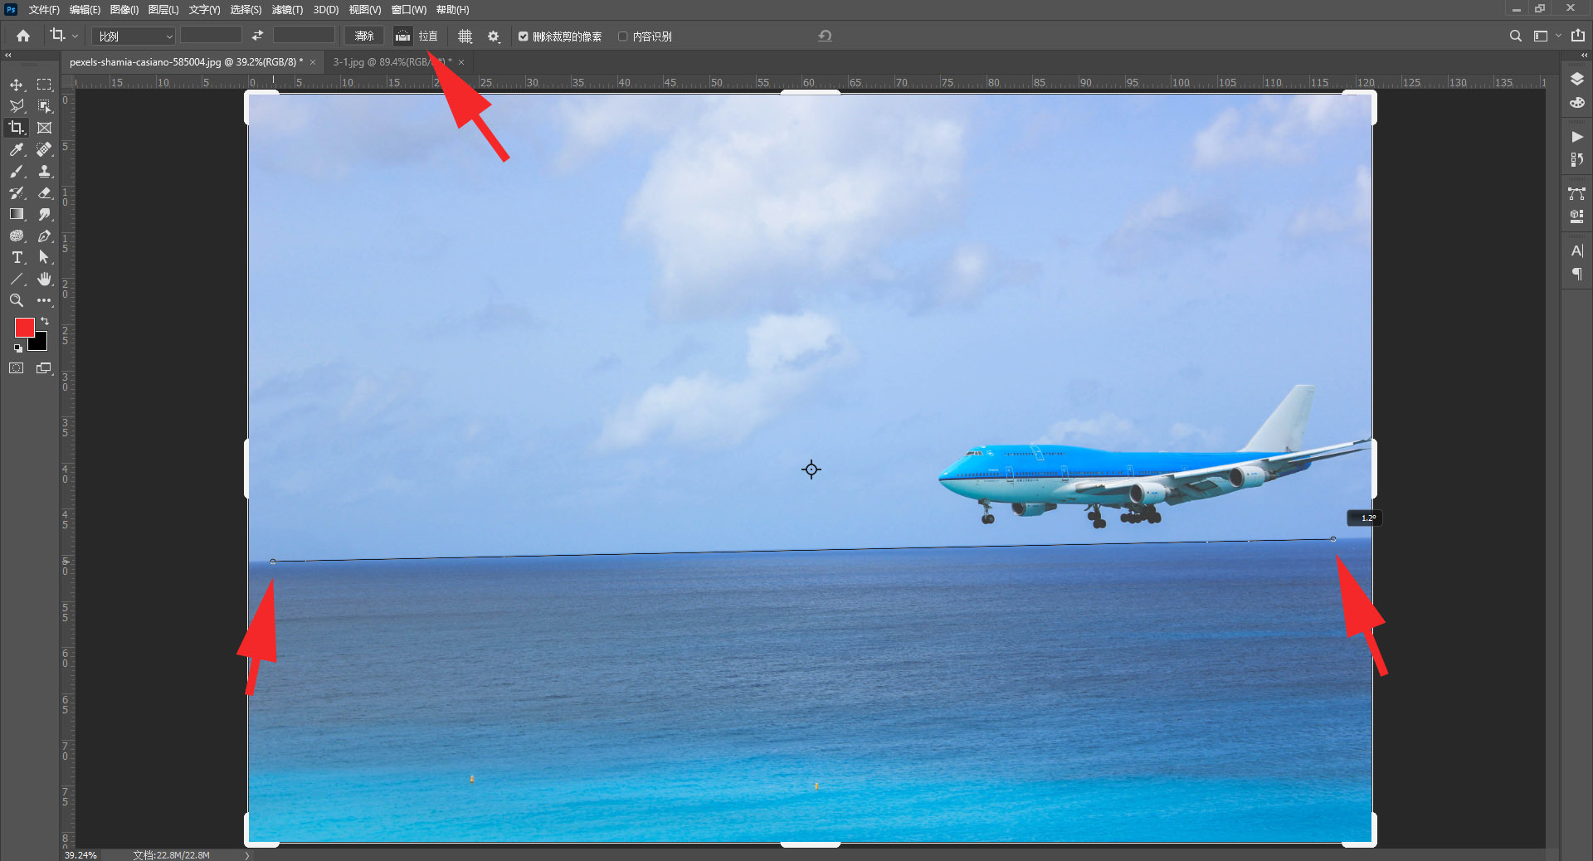Image resolution: width=1593 pixels, height=861 pixels.
Task: Select the Hand tool
Action: [x=45, y=279]
